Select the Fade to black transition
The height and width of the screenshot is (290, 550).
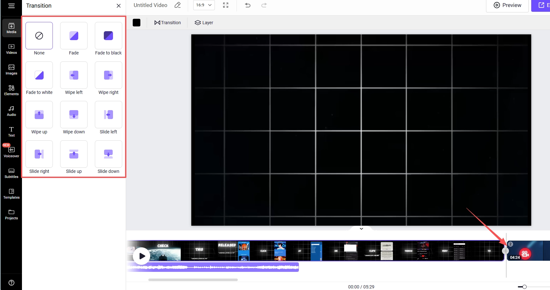pos(108,36)
